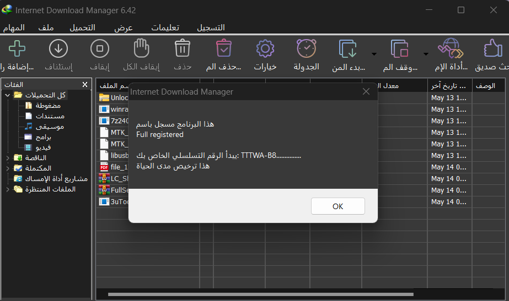Viewport: 509px width, 301px height.
Task: Collapse the كل التحميلات tree node
Action: 8,95
